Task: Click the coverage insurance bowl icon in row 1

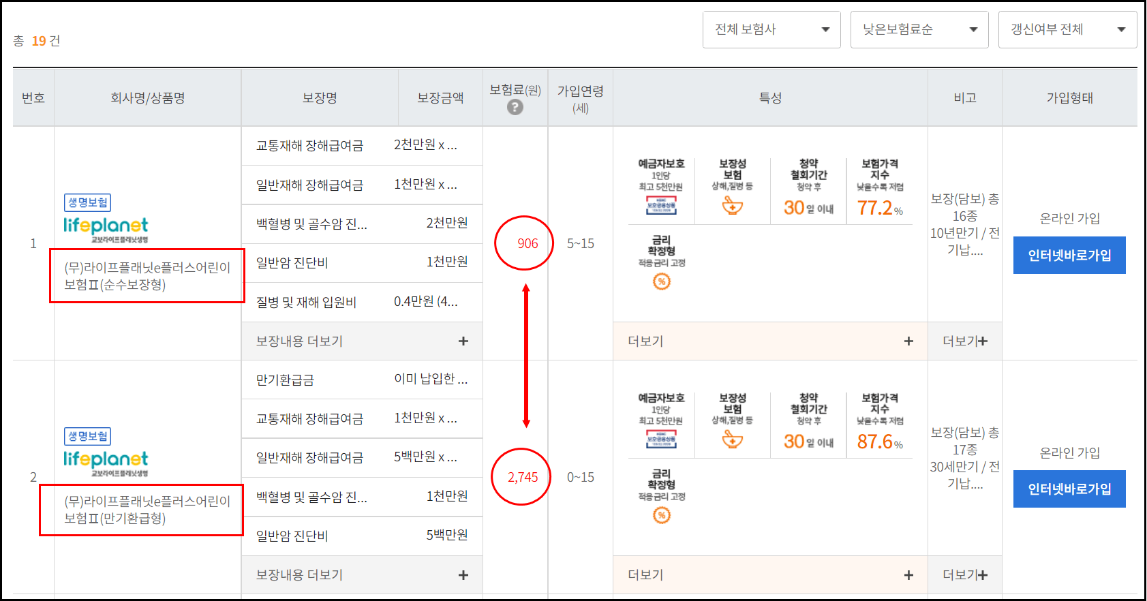Action: pyautogui.click(x=733, y=205)
